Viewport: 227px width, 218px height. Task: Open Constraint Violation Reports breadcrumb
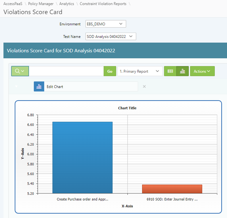103,4
